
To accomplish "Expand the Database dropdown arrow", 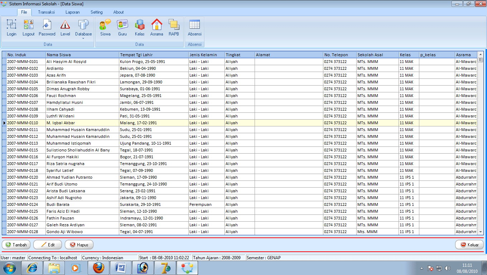I will (83, 38).
